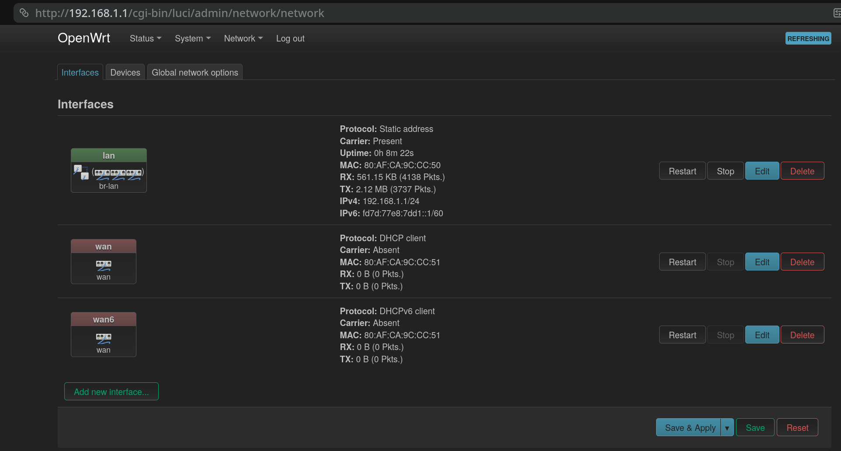Click the lan MAC address 80:AF:CA:9C:CC:50
The image size is (841, 451).
402,165
